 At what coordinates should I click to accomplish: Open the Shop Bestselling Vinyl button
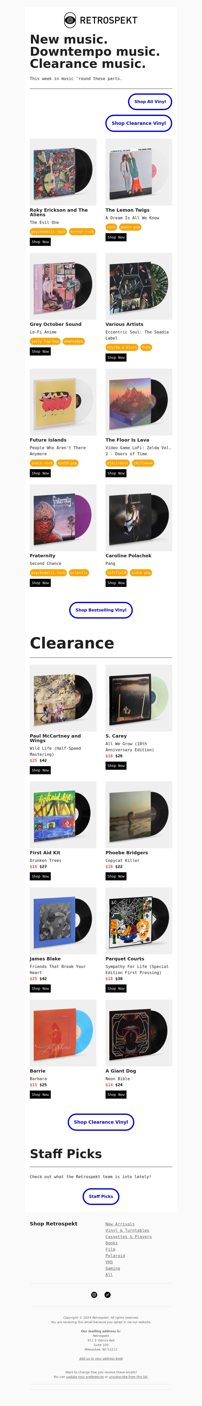point(101,610)
